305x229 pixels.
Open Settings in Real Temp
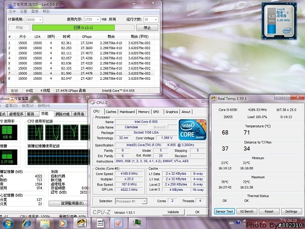(291, 211)
